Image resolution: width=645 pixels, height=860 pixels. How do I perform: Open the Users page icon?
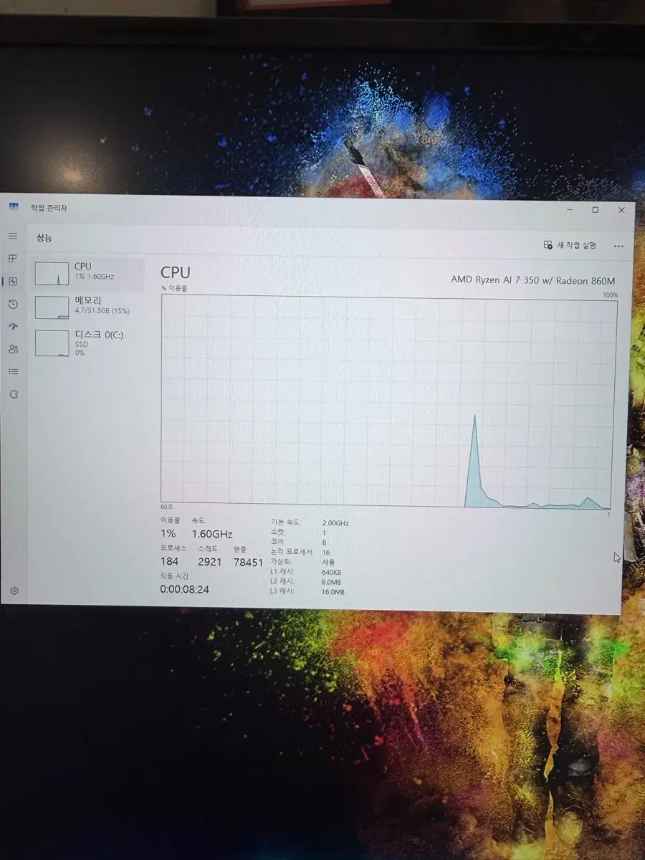click(13, 349)
